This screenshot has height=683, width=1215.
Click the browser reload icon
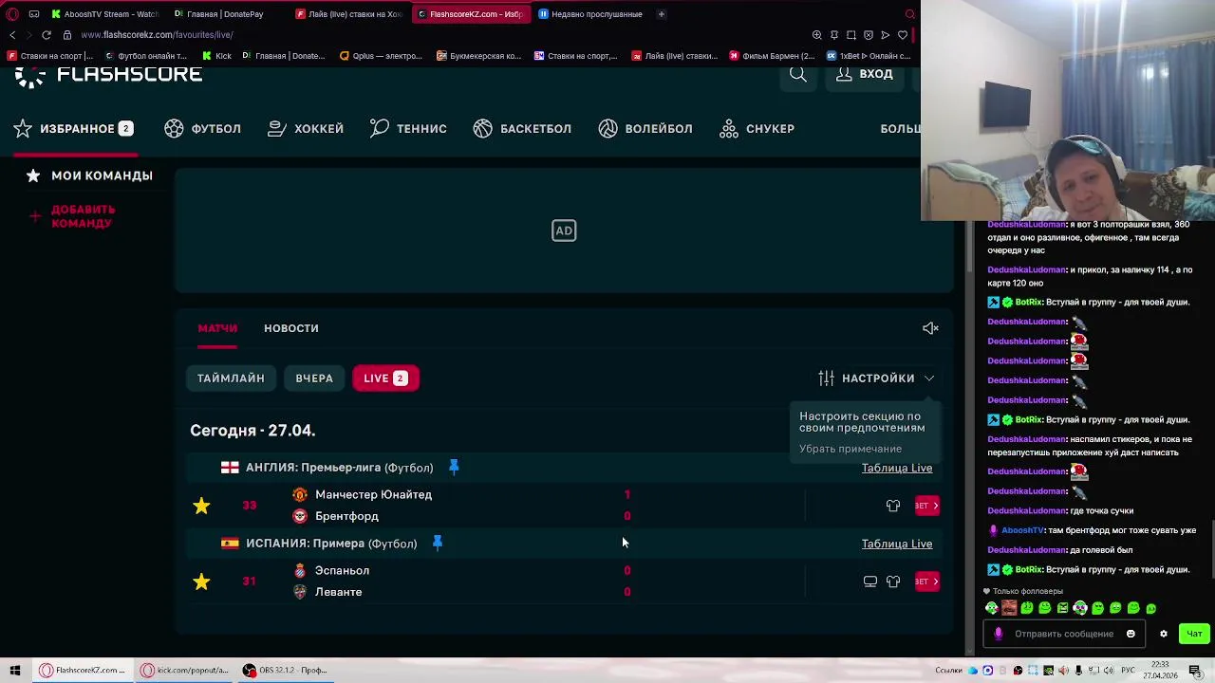coord(46,35)
